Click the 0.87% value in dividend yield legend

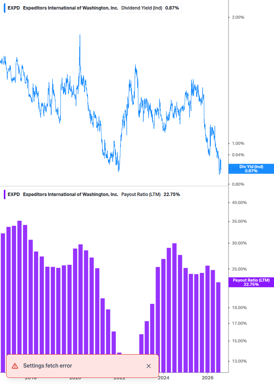point(172,8)
